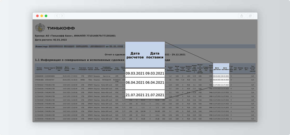
Task: Click the Номер поручения column header
Action: point(49,69)
